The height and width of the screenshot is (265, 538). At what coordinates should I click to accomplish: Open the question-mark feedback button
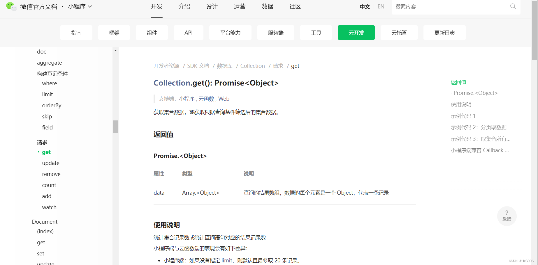(507, 216)
